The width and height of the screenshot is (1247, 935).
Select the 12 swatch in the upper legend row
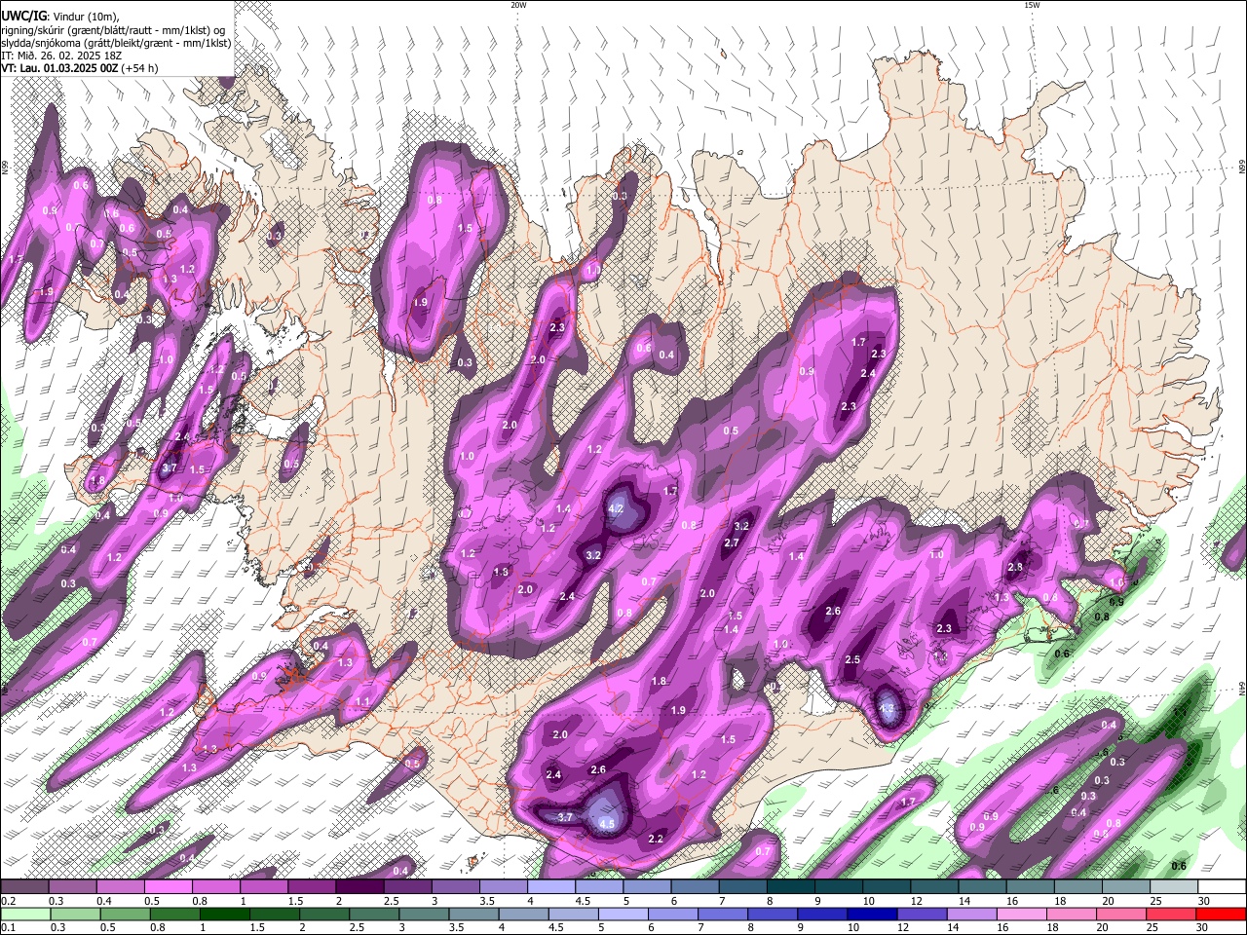click(x=934, y=887)
